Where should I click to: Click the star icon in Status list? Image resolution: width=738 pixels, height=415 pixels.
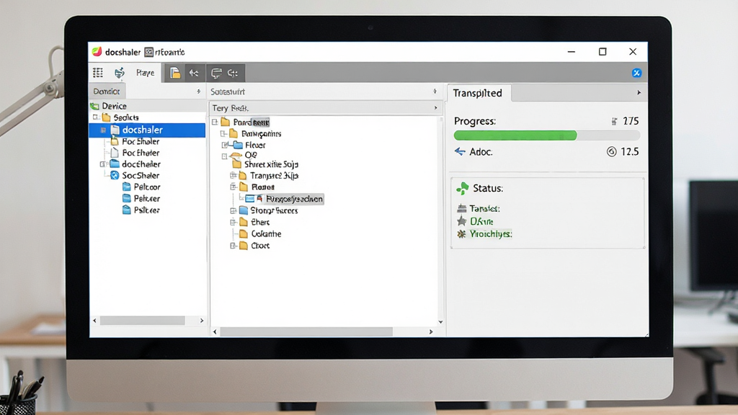pyautogui.click(x=462, y=221)
